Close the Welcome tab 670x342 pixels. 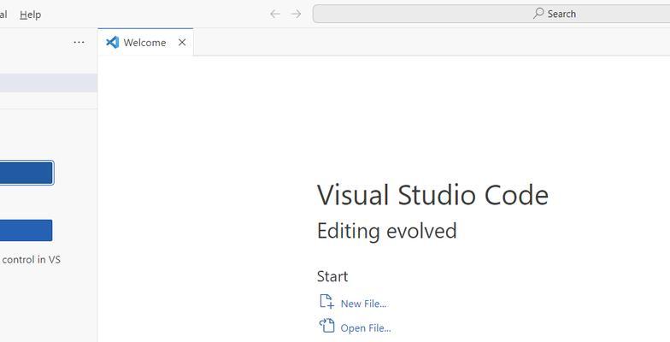coord(182,43)
